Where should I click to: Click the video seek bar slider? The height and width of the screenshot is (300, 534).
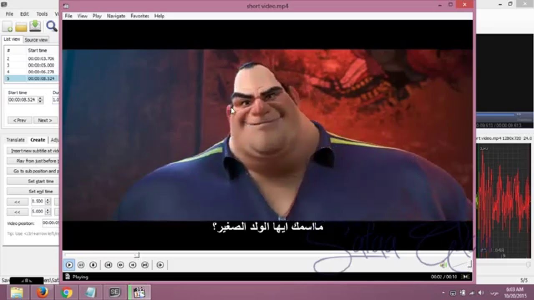[x=267, y=255]
